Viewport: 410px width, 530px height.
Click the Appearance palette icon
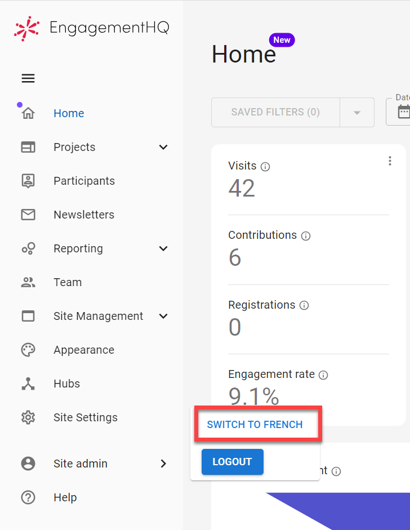tap(28, 350)
